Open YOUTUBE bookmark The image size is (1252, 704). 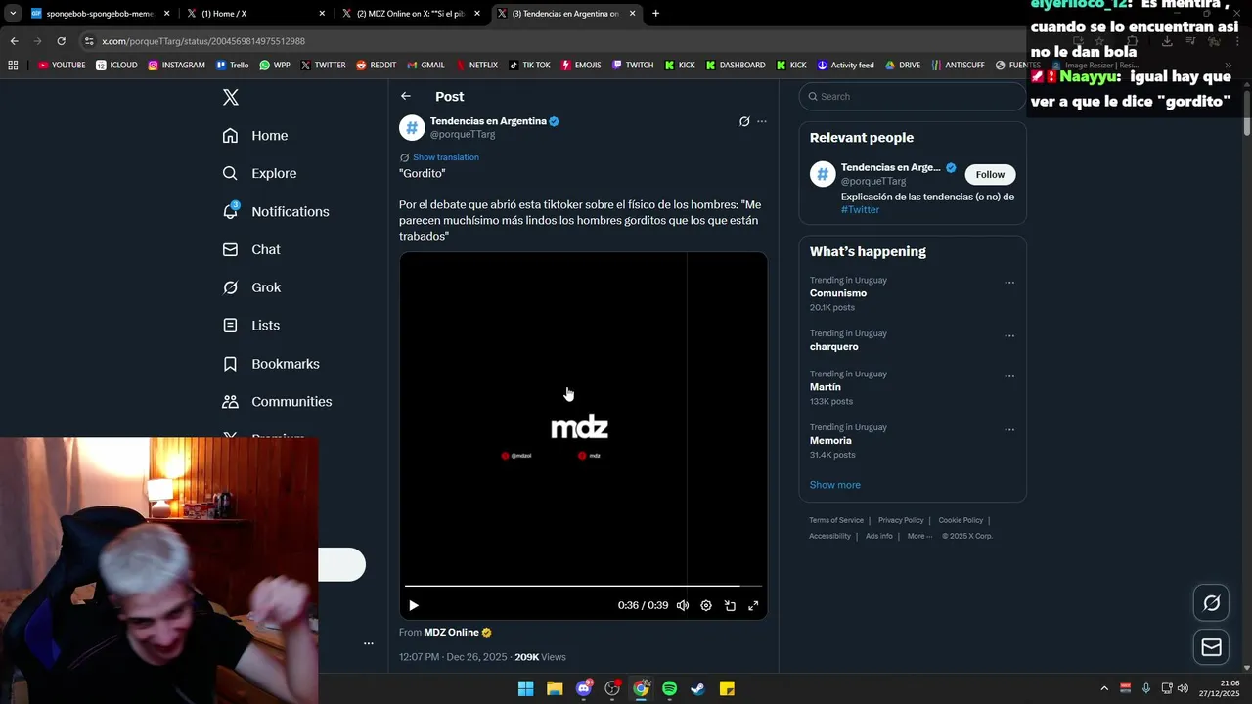62,66
